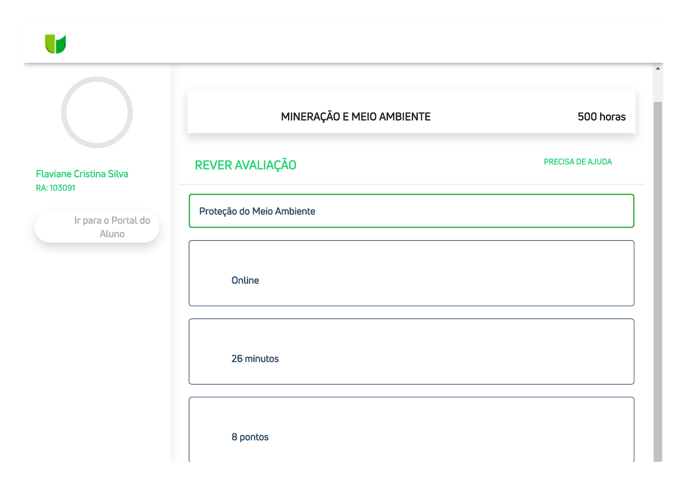
Task: Click scrollbar track above the thumb
Action: coord(657,88)
